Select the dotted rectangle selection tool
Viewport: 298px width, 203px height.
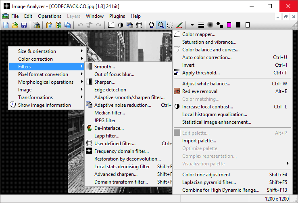171,25
